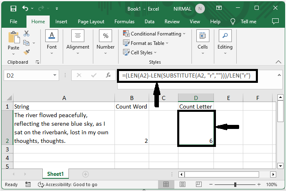Open the Comments speech bubble icon
The image size is (286, 191).
275,21
